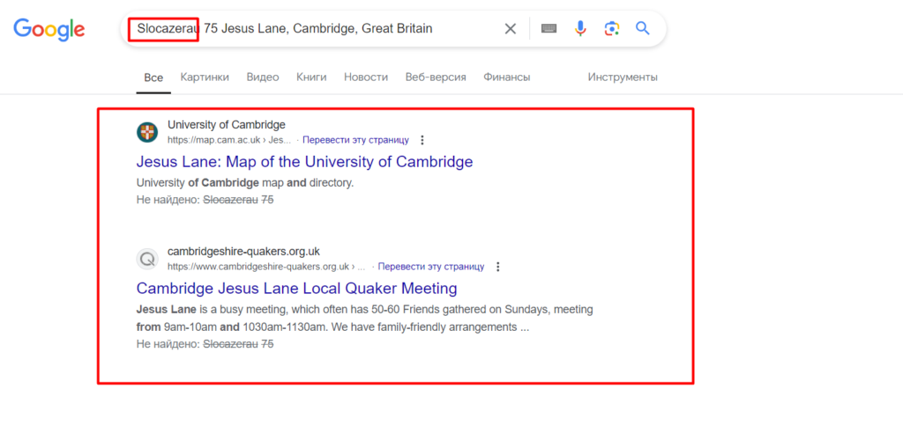Start voice search with the microphone icon
This screenshot has height=448, width=903.
click(x=580, y=28)
